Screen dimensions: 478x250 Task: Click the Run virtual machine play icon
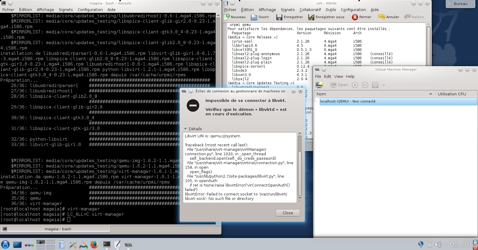[x=355, y=85]
